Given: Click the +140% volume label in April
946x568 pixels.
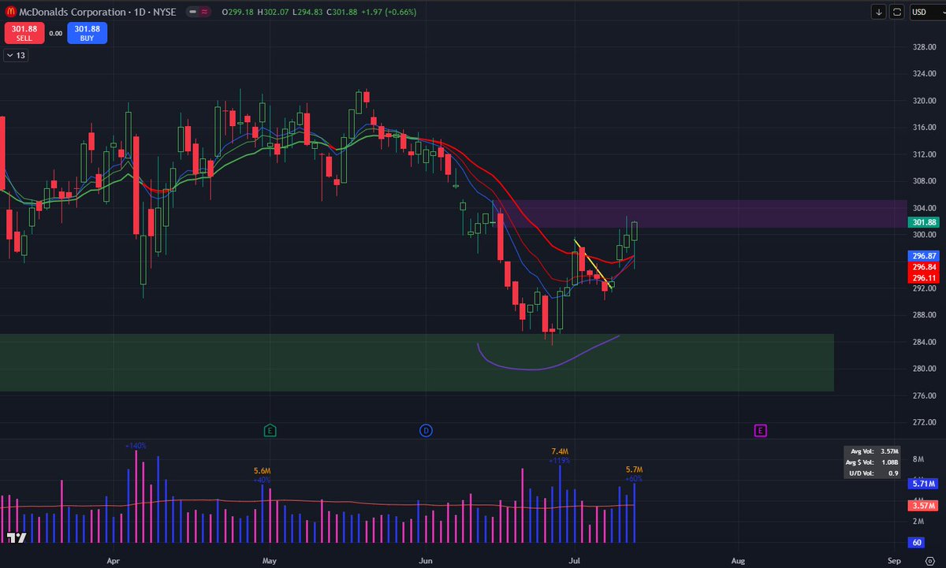Looking at the screenshot, I should 136,446.
